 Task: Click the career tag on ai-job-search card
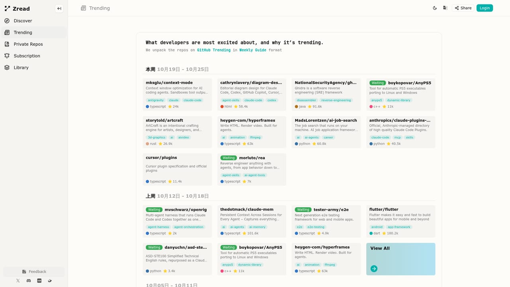pos(328,138)
